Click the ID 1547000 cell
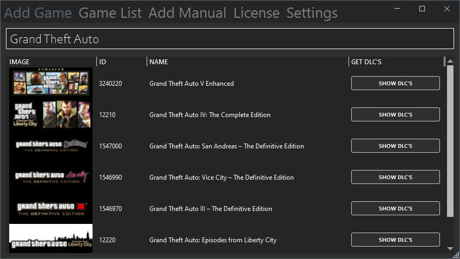The width and height of the screenshot is (460, 259). 110,146
